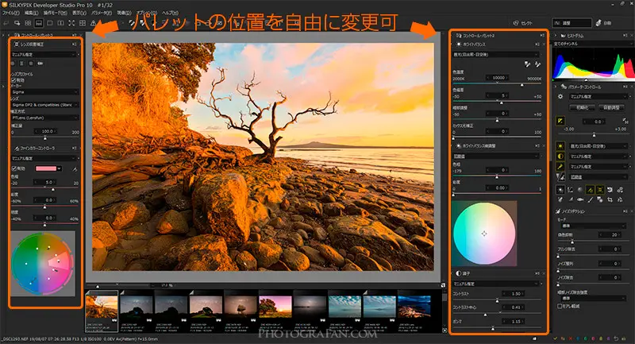
Task: Open the 印刷 print section
Action: [604, 23]
